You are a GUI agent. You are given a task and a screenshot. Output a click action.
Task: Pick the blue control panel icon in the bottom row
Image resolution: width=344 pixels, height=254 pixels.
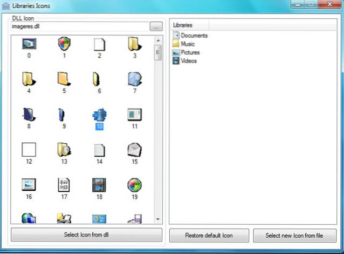[99, 219]
